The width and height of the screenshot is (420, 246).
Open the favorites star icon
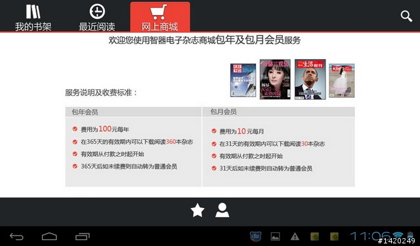point(198,210)
